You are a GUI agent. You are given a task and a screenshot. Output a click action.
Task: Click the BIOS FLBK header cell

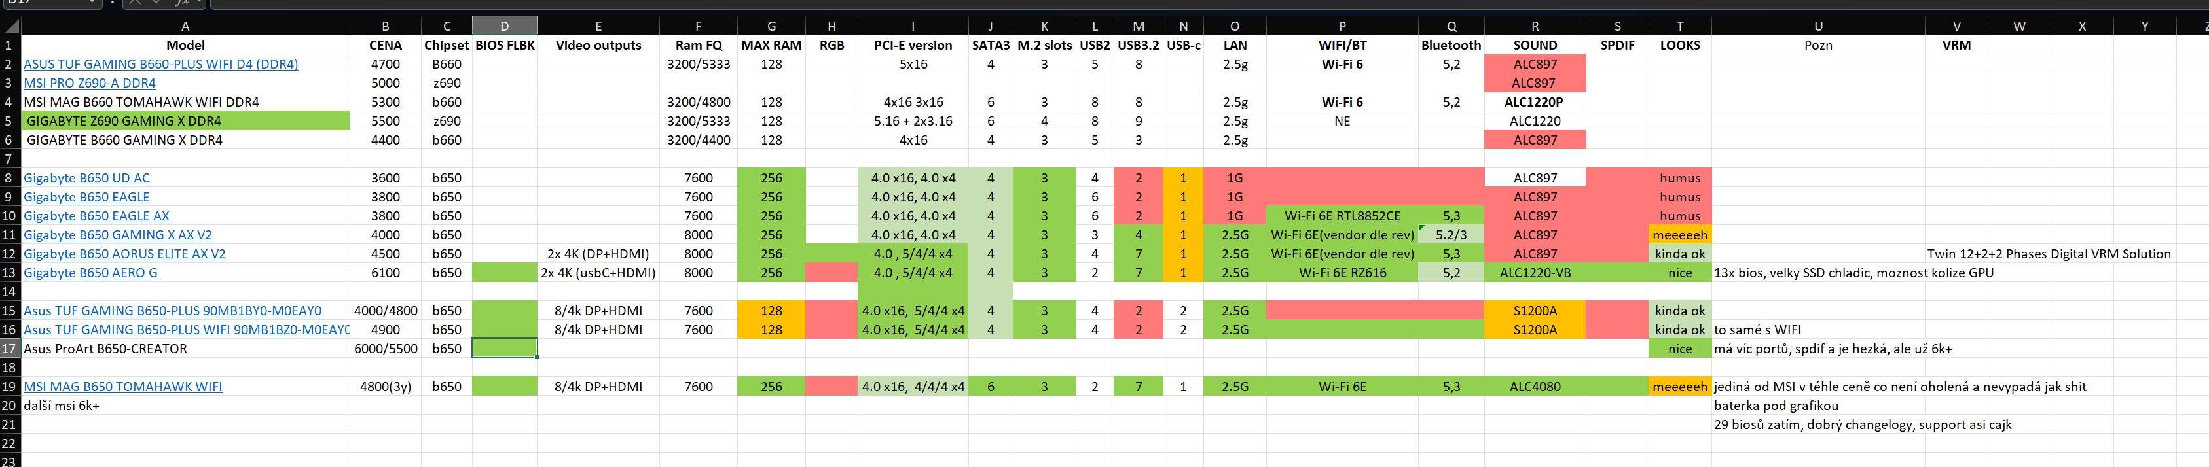tap(504, 45)
